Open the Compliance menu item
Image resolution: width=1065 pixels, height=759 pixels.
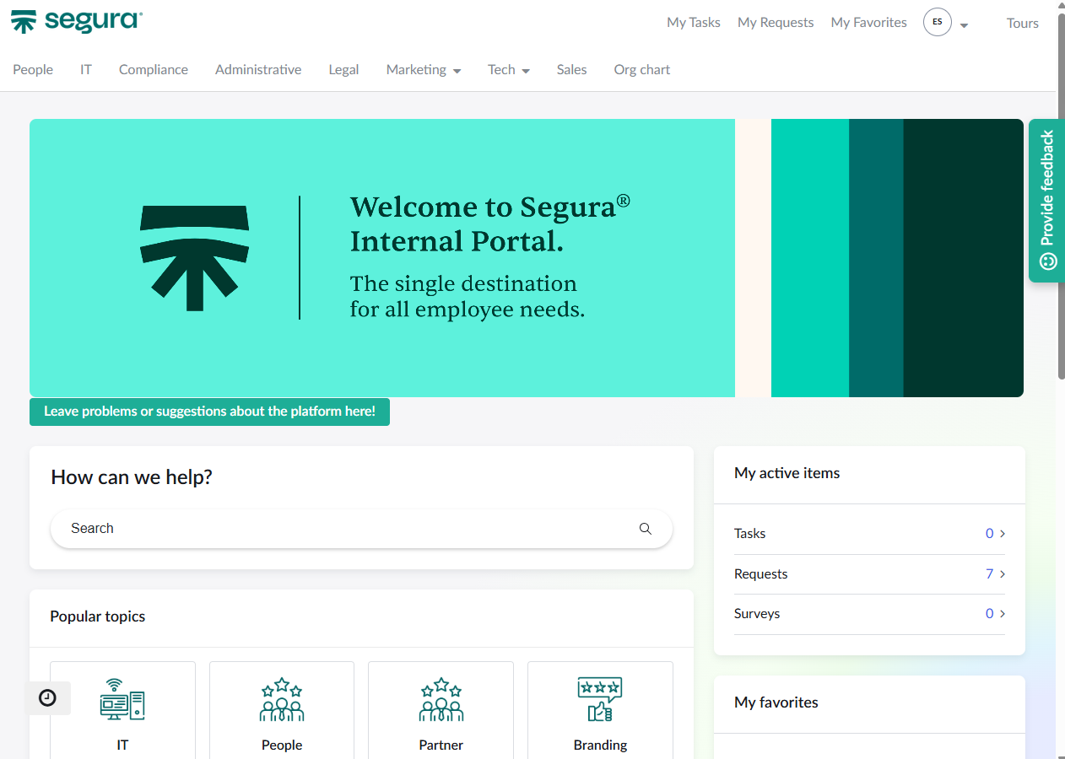(154, 70)
